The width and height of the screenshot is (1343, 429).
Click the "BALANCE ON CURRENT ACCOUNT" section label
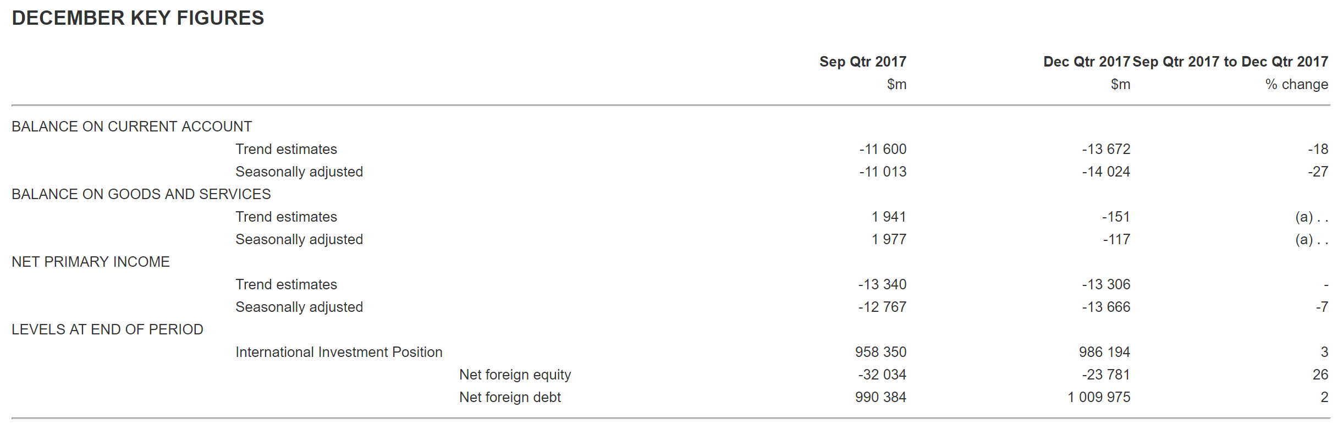[x=131, y=127]
